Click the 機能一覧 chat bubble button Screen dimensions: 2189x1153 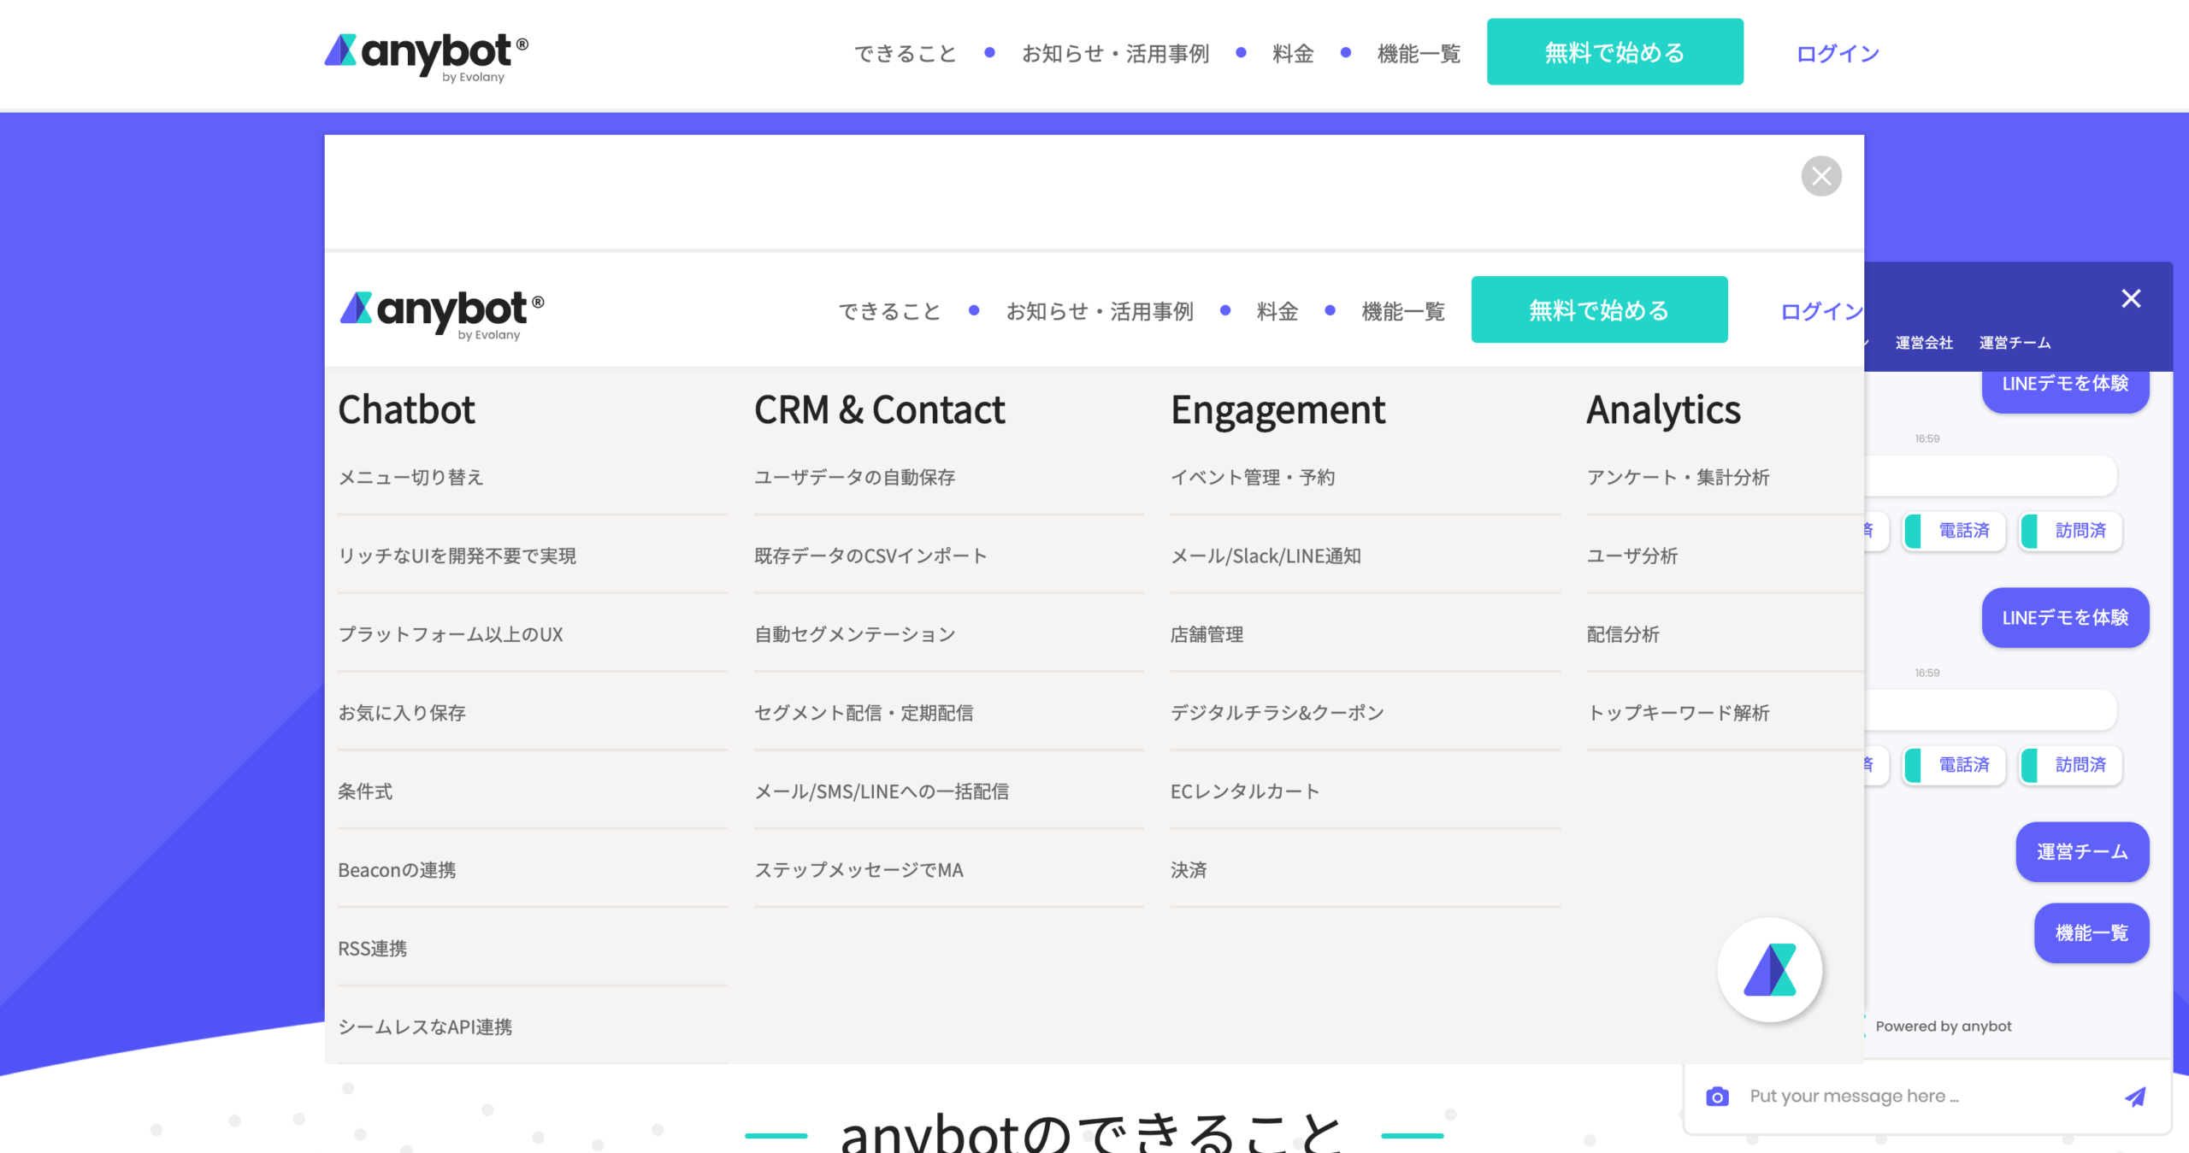[x=2092, y=932]
